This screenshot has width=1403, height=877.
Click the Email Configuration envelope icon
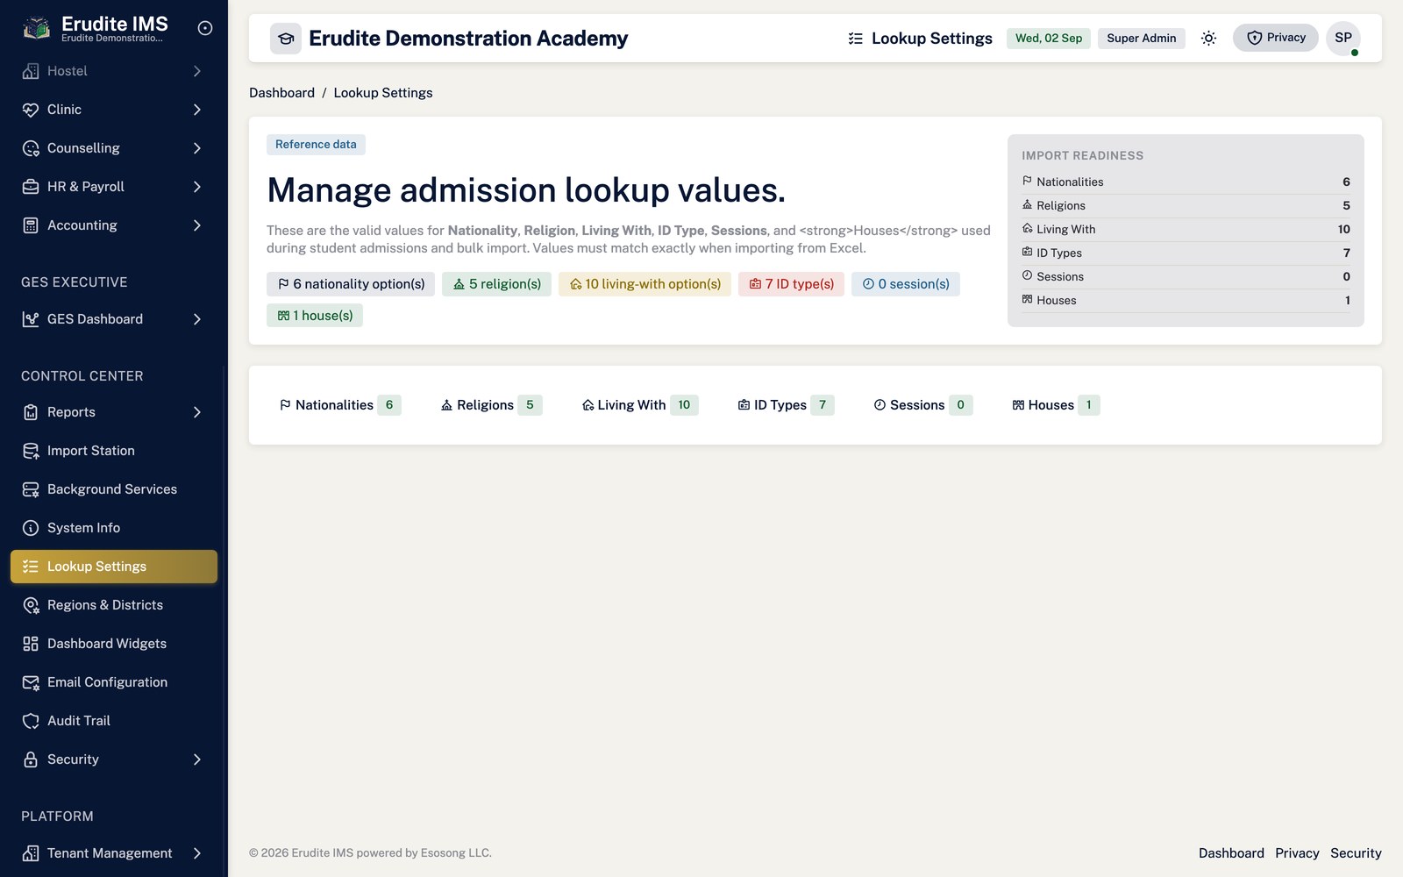tap(31, 682)
